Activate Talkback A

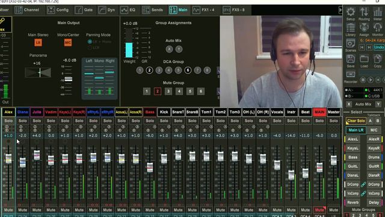click(371, 121)
